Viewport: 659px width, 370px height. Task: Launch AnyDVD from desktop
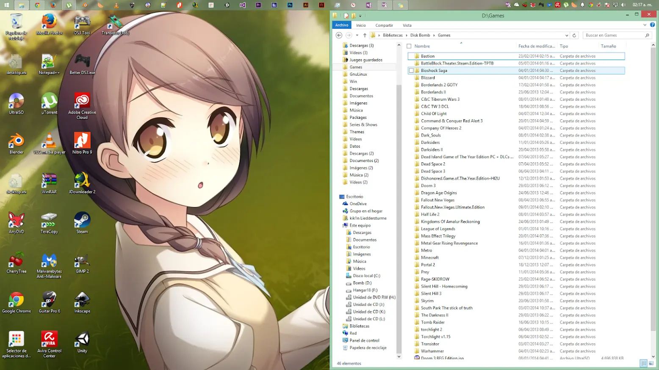coord(16,223)
